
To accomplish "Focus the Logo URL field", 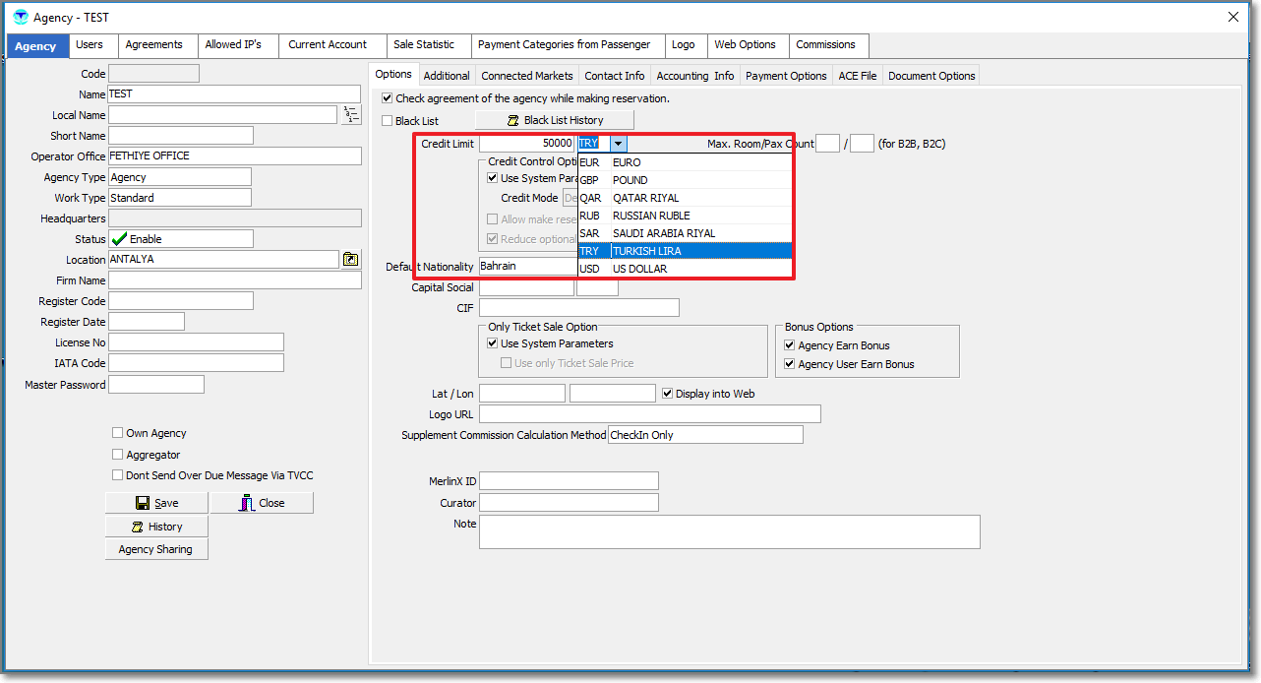I will point(650,414).
